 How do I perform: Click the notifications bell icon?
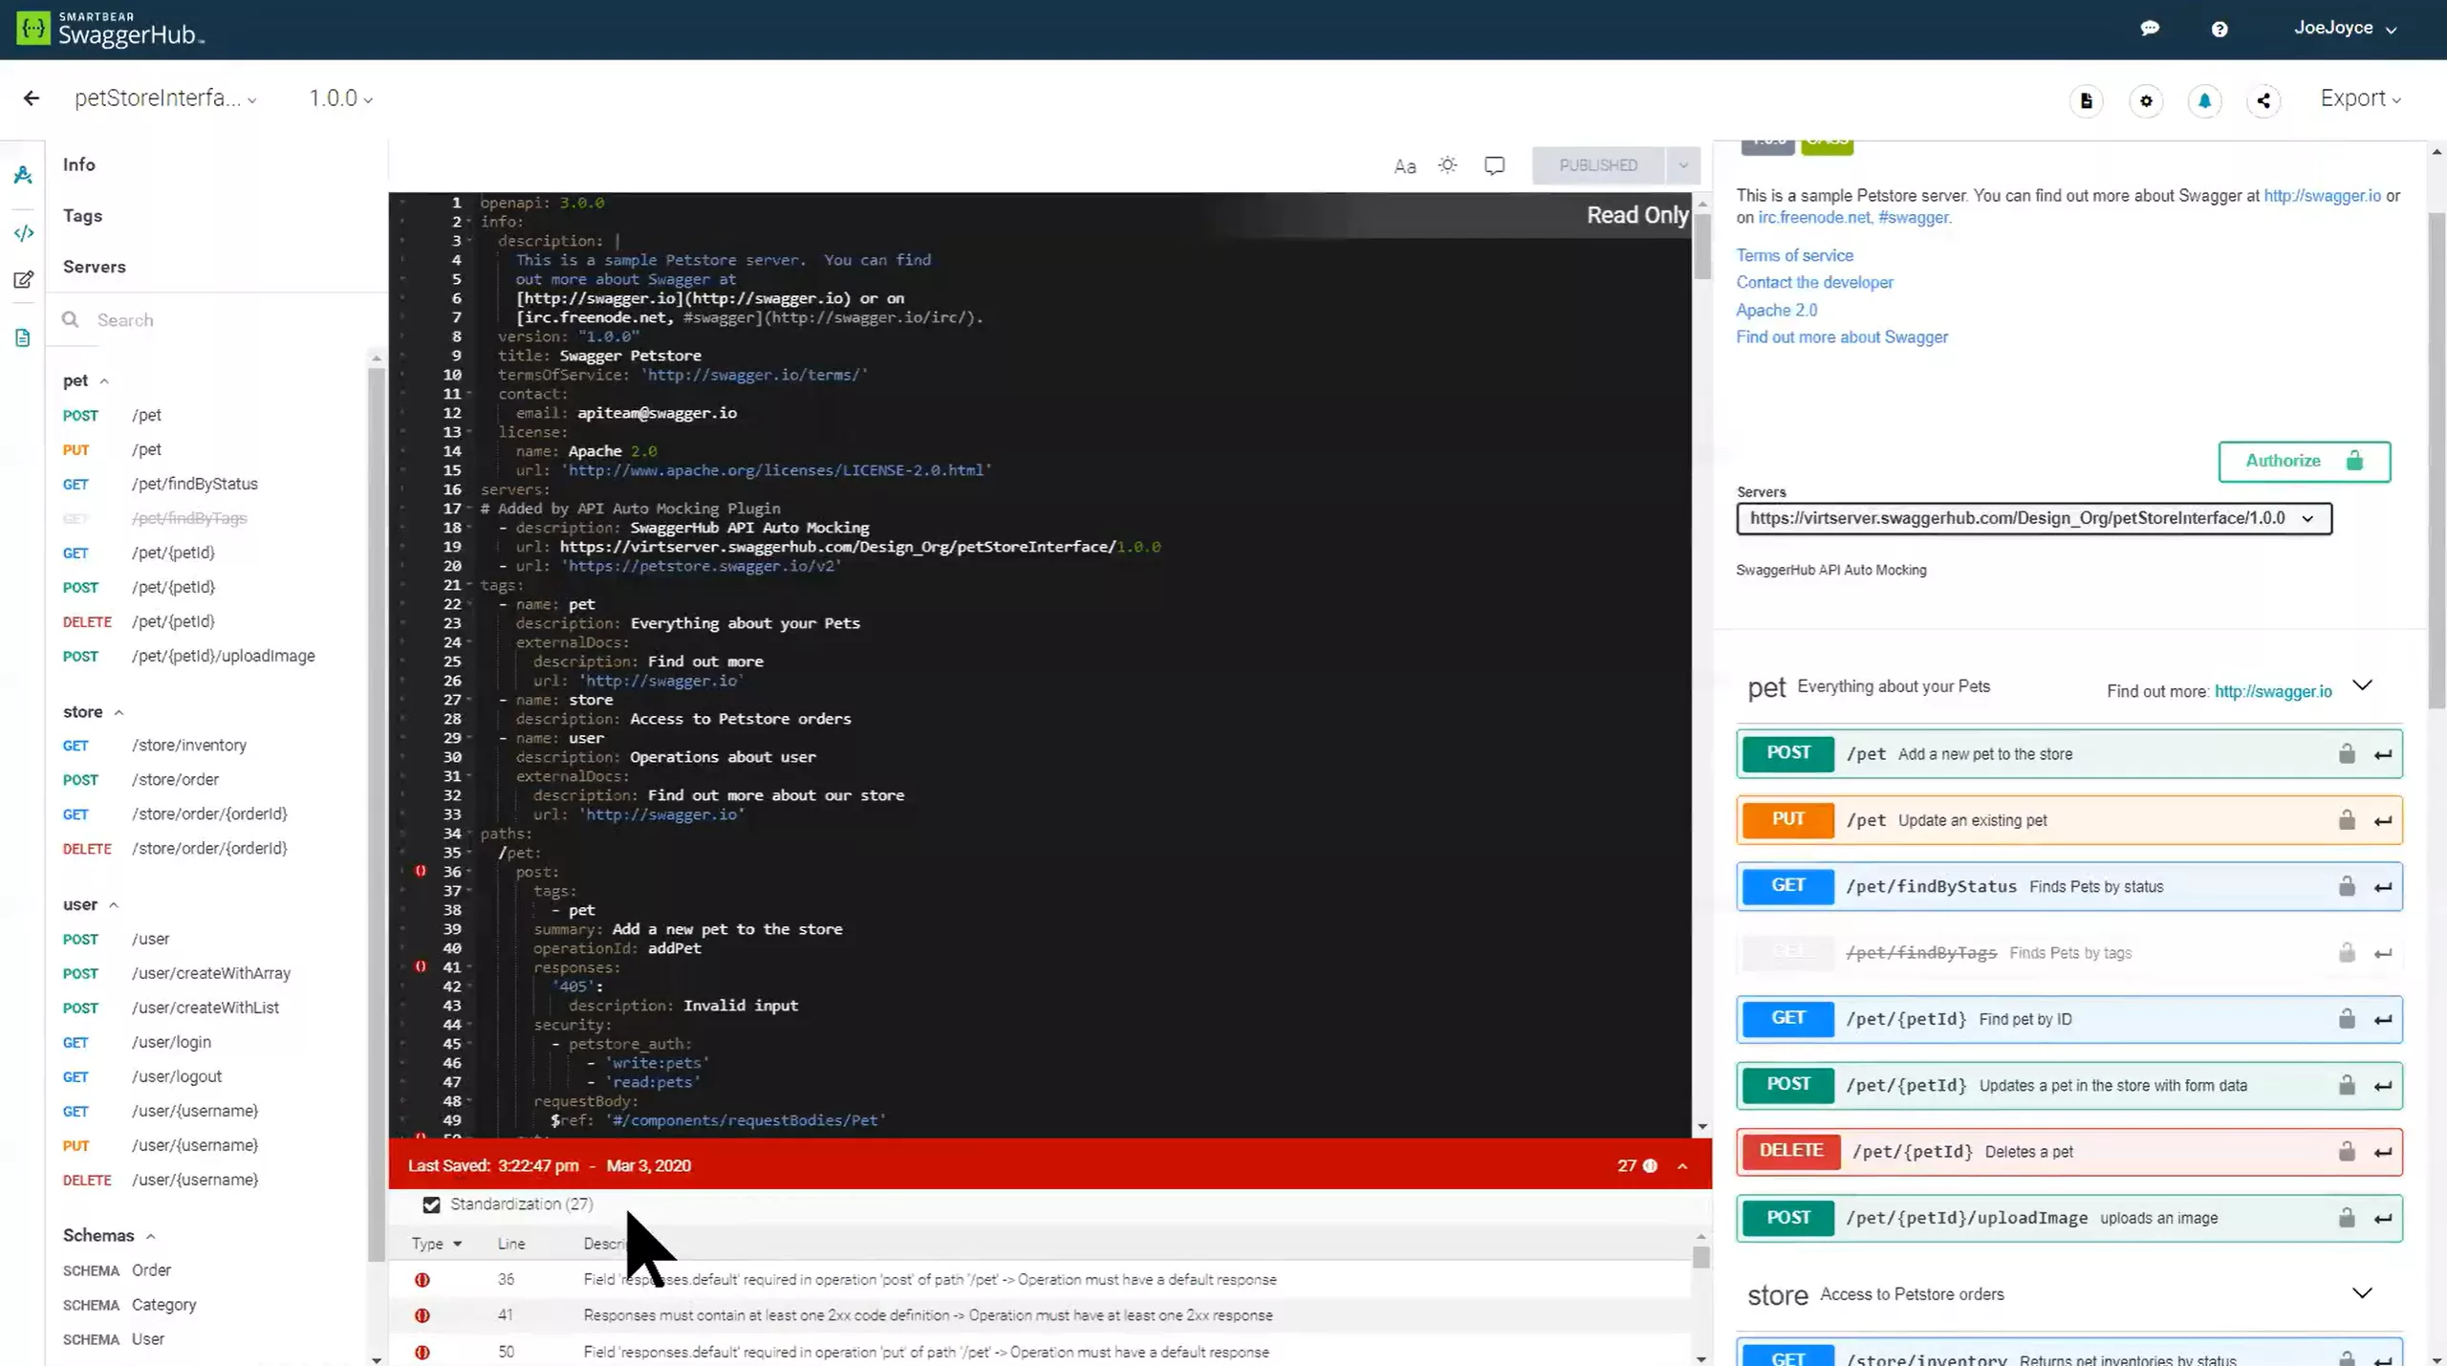[2204, 100]
